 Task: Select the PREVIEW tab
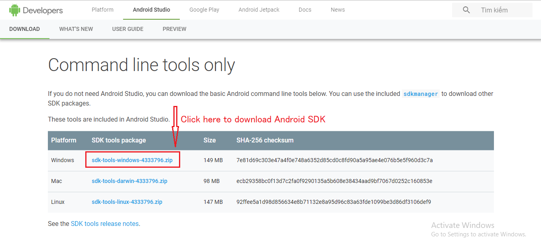(175, 29)
